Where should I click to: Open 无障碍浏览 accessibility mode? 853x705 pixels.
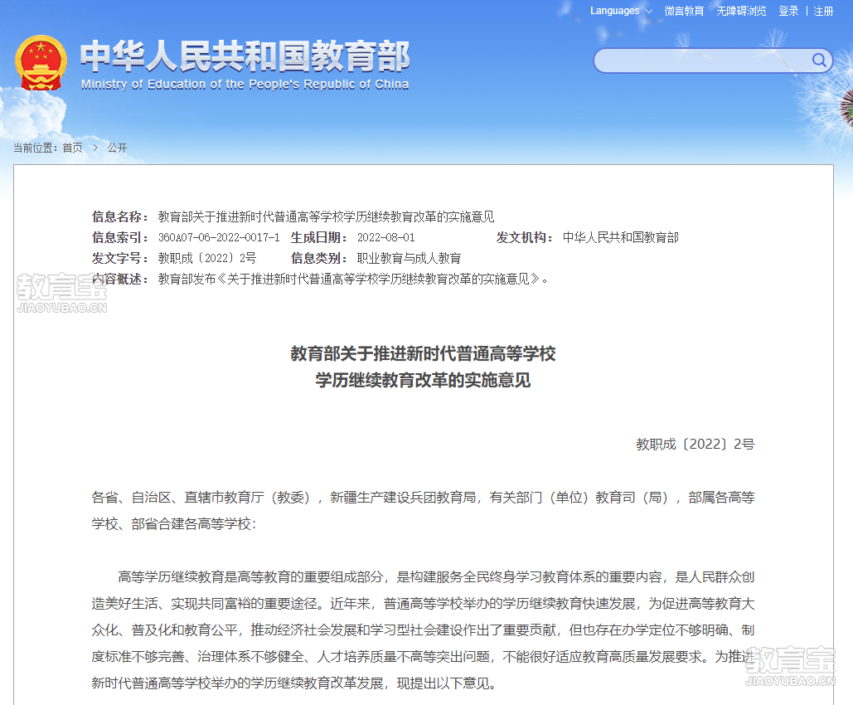pos(741,11)
